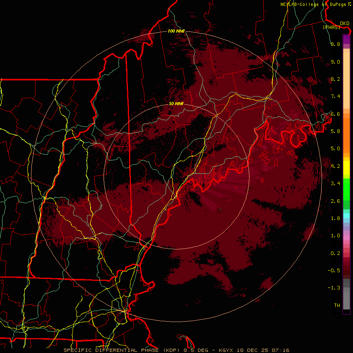Viewport: 353px width, 353px height.
Task: Click the 50 NMI range ring label
Action: [176, 104]
